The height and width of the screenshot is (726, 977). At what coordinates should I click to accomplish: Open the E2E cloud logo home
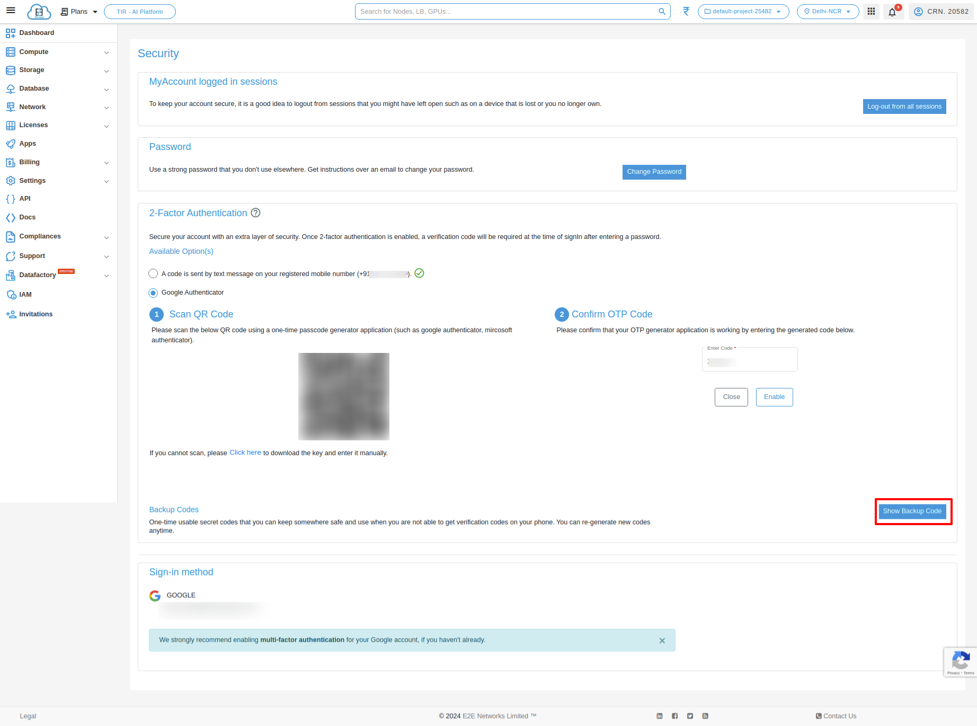point(39,12)
